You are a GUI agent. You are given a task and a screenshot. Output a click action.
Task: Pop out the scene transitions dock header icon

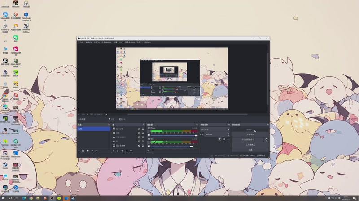coord(229,125)
